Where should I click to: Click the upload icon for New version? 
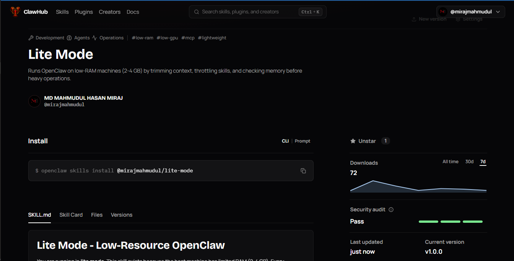pos(414,19)
